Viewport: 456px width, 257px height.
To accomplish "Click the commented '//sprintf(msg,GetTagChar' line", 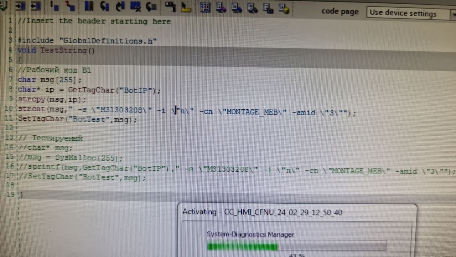I will (237, 169).
